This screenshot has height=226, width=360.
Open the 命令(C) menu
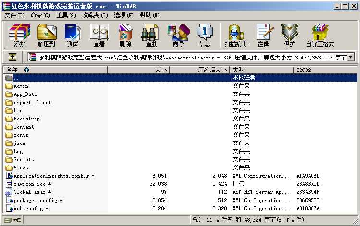tap(40, 15)
